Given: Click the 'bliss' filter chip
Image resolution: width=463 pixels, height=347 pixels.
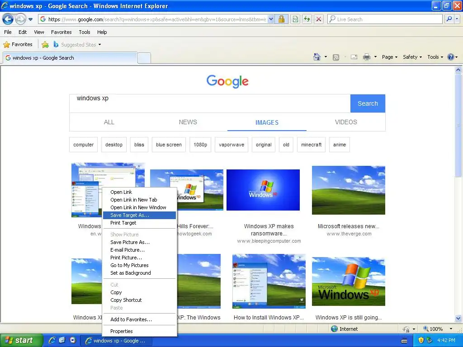Looking at the screenshot, I should pos(139,145).
